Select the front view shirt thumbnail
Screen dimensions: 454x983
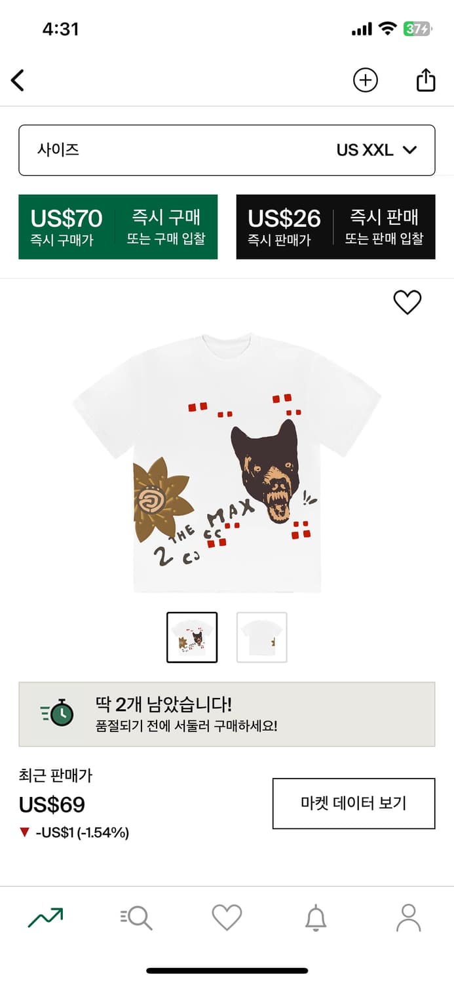pyautogui.click(x=192, y=637)
